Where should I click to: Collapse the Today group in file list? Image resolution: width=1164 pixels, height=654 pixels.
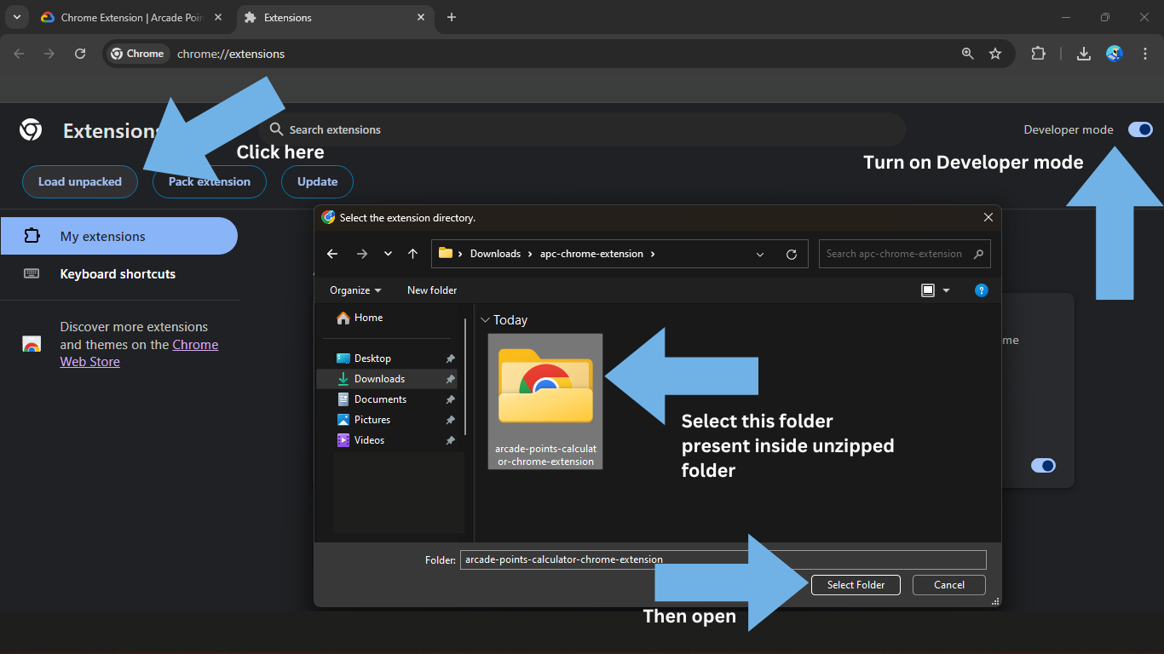485,320
